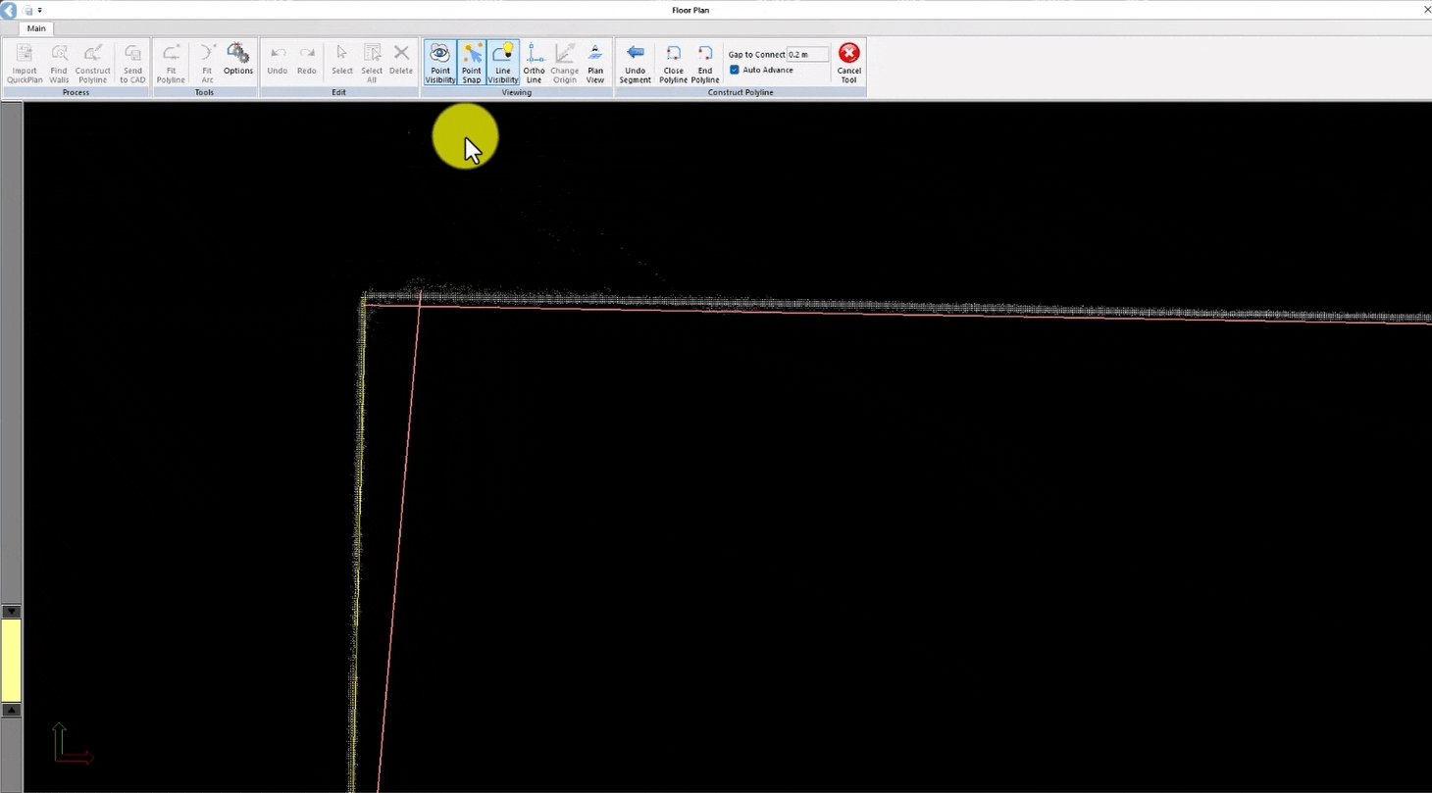The height and width of the screenshot is (793, 1432).
Task: Select the Fit Polyline tool
Action: point(170,62)
